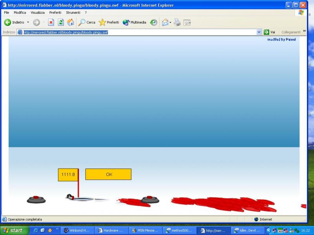The image size is (314, 235).
Task: Click the 'Operazione completata' status text
Action: click(x=25, y=219)
